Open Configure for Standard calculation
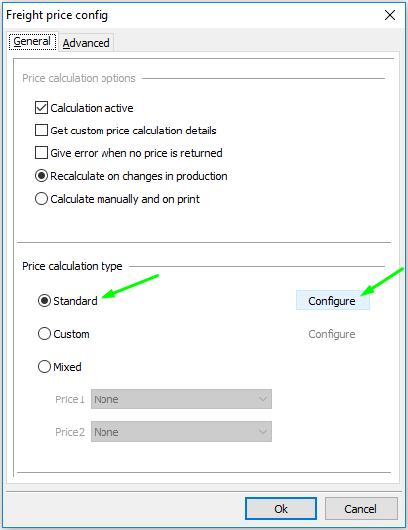The width and height of the screenshot is (408, 530). [332, 300]
